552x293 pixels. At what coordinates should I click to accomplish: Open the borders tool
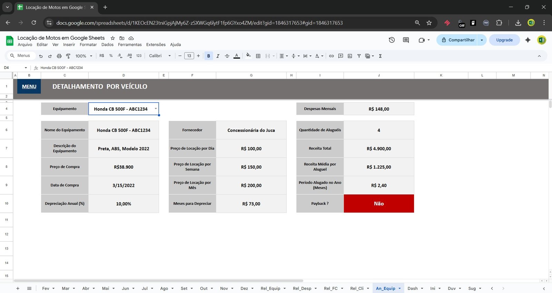258,56
